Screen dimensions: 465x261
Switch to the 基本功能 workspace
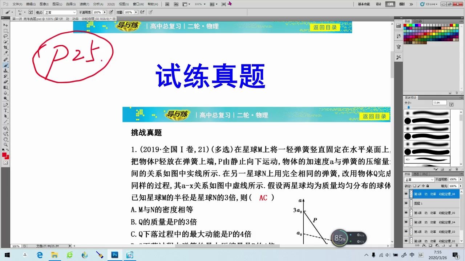click(364, 4)
